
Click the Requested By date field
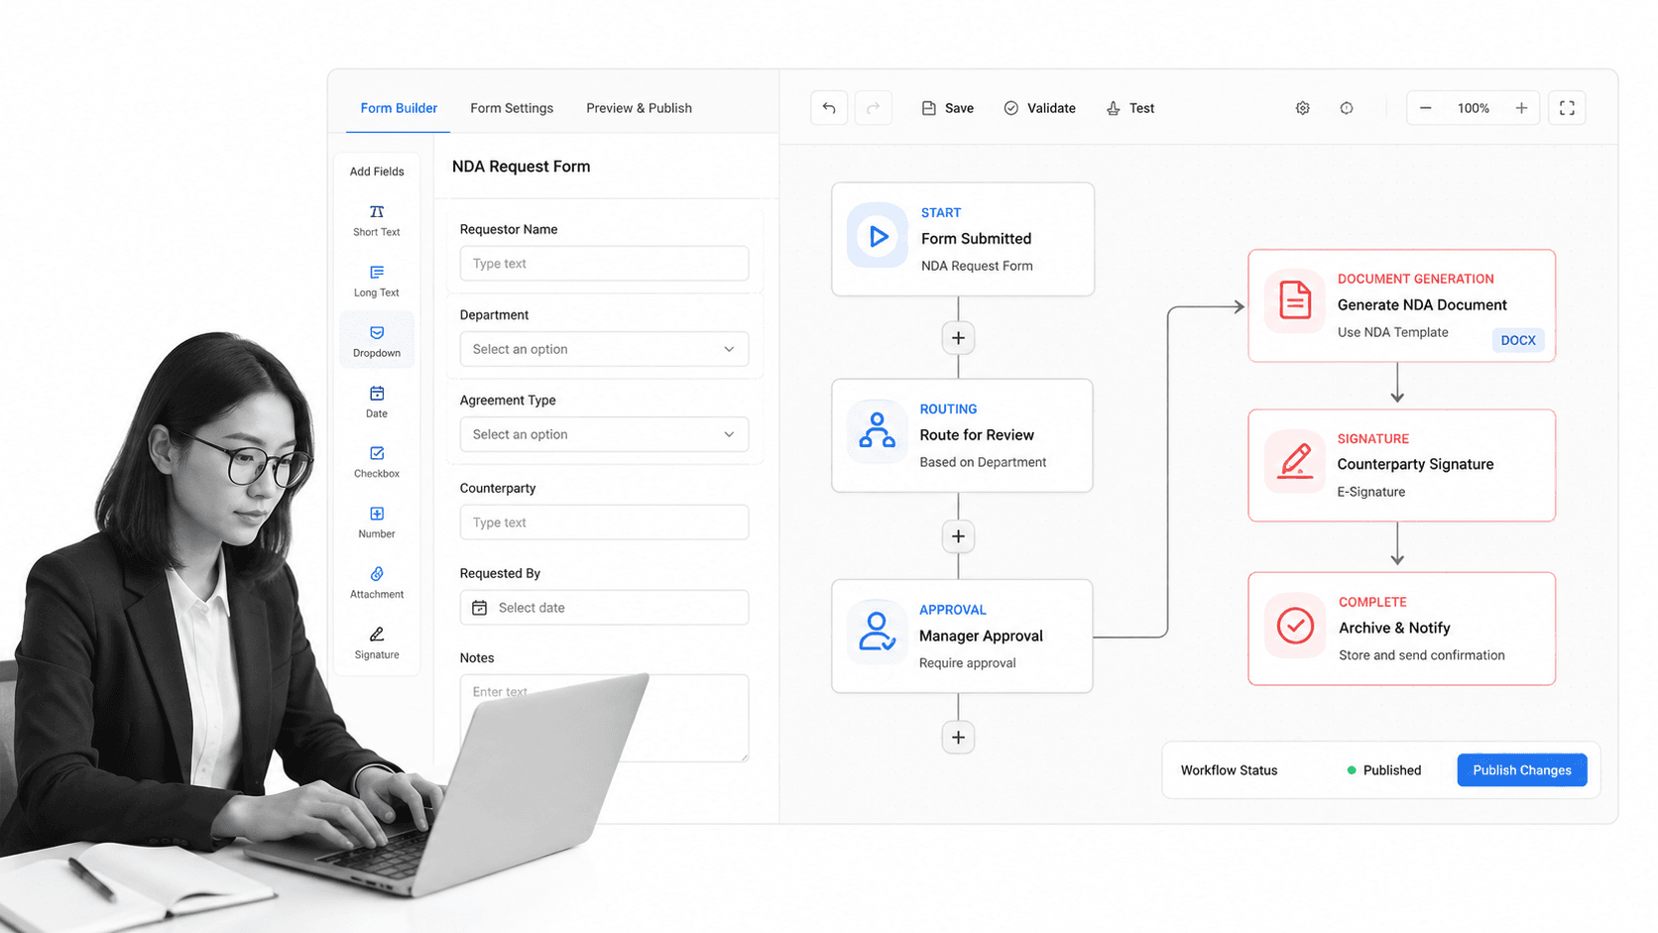pos(604,608)
